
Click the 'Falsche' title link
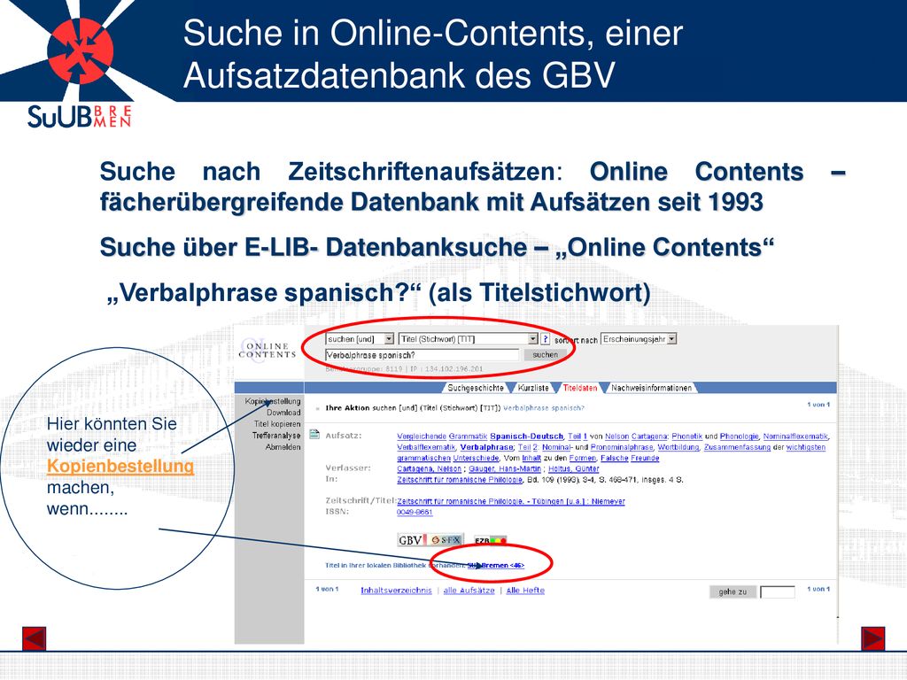pos(613,458)
